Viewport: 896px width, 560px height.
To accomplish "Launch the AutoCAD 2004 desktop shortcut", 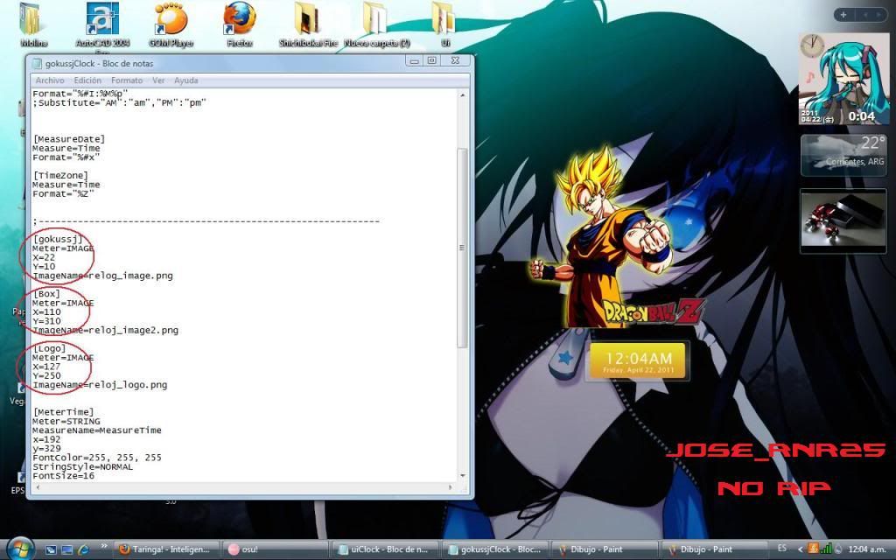I will [x=103, y=25].
